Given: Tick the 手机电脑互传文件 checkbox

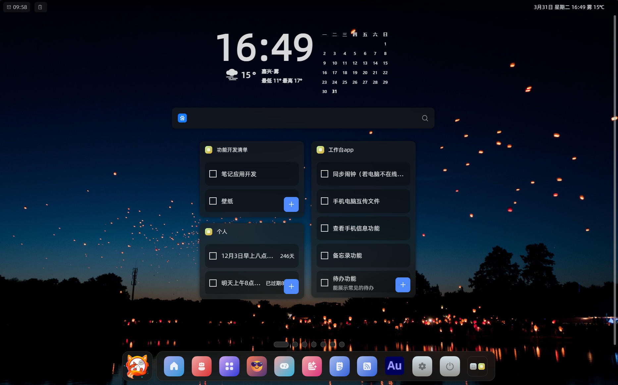Looking at the screenshot, I should click(325, 201).
